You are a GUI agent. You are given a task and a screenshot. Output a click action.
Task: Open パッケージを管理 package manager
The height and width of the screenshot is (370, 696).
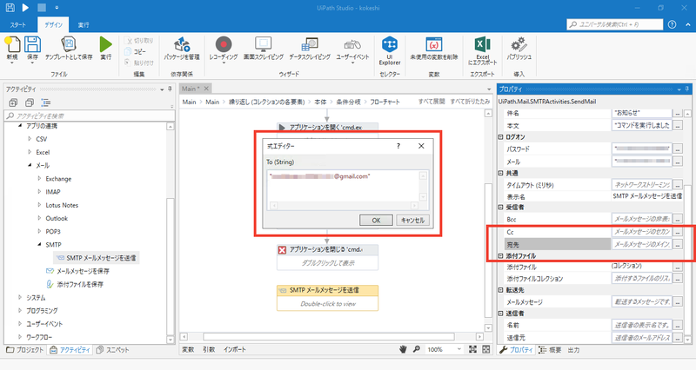coord(182,48)
